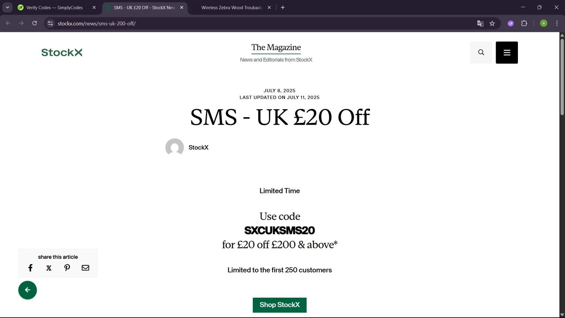Expand the tab search dropdown arrow
This screenshot has height=318, width=565.
pos(8,8)
